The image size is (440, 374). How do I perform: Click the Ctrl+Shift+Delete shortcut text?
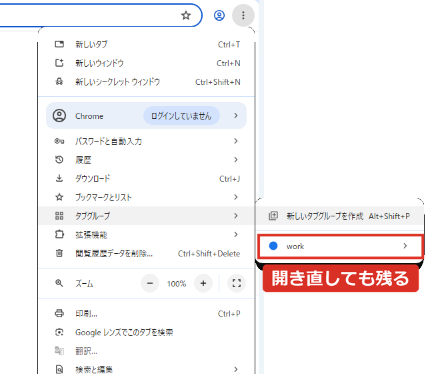click(209, 253)
